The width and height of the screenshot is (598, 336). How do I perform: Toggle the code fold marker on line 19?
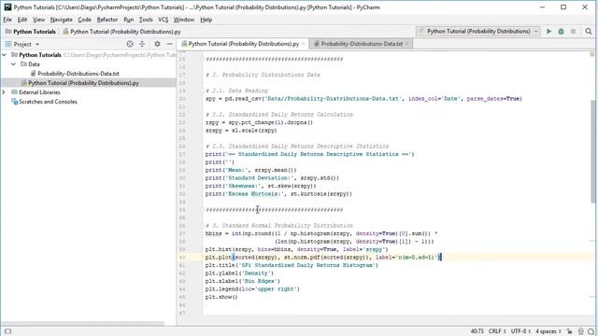[204, 91]
